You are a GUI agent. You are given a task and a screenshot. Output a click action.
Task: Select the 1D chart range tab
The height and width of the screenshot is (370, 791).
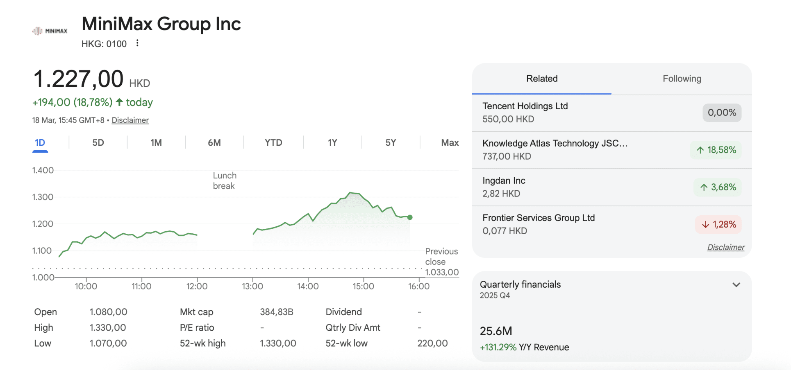coord(40,143)
